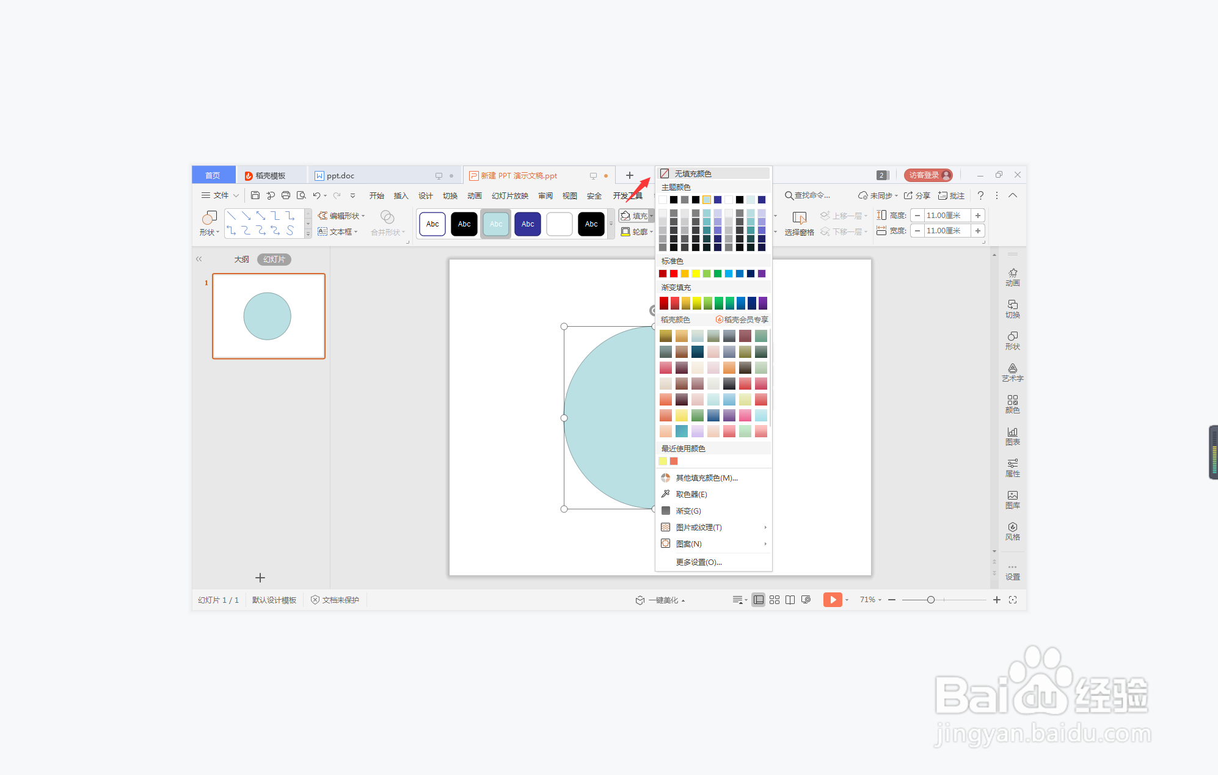
Task: Click the undo arrow icon
Action: 316,195
